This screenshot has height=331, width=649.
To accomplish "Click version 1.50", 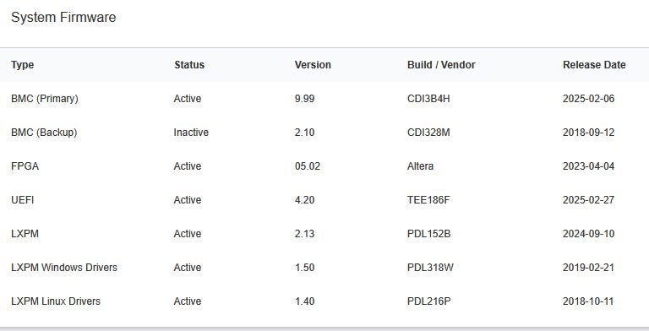I will coord(304,268).
